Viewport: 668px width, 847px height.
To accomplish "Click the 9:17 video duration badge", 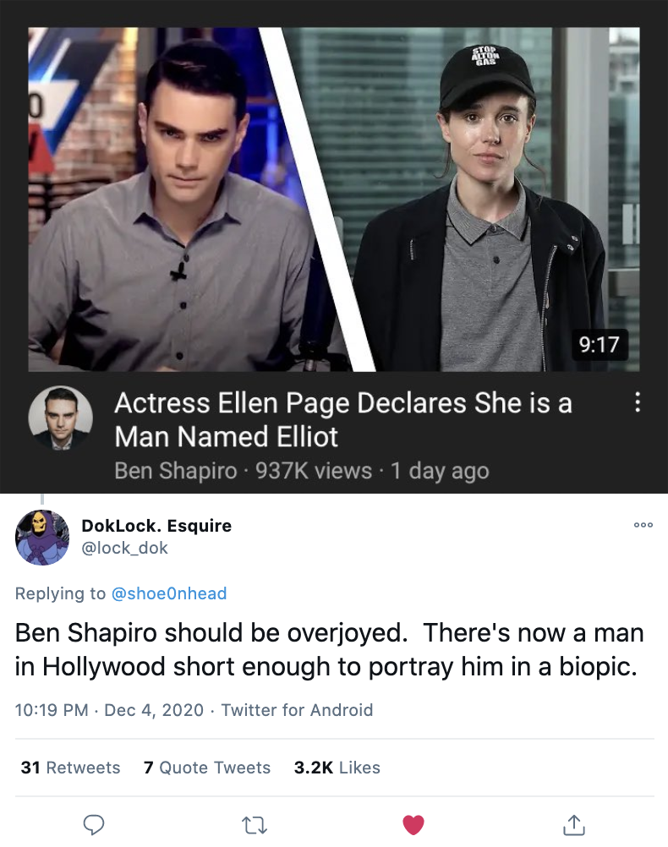I will tap(600, 345).
